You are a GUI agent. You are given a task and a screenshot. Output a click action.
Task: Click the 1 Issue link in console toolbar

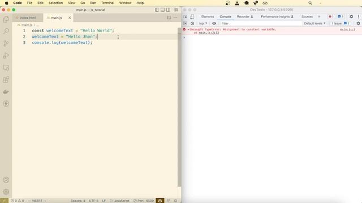click(x=341, y=24)
